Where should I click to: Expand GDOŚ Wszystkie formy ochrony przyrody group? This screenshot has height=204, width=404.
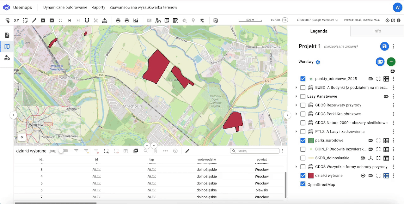coord(296,167)
